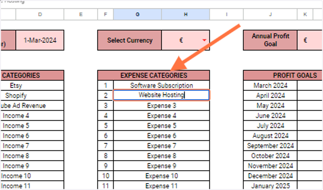
Task: Click the May 2024 cell
Action: [270, 105]
